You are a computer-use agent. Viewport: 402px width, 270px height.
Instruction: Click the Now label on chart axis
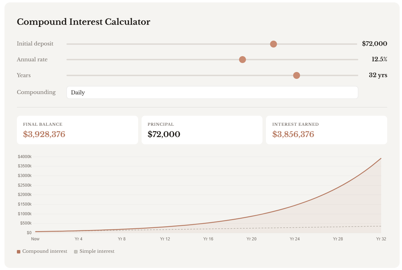pos(35,239)
